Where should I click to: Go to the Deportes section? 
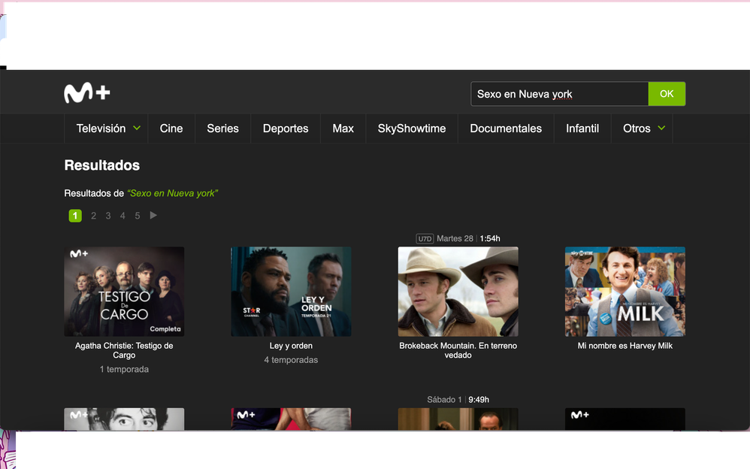click(286, 129)
